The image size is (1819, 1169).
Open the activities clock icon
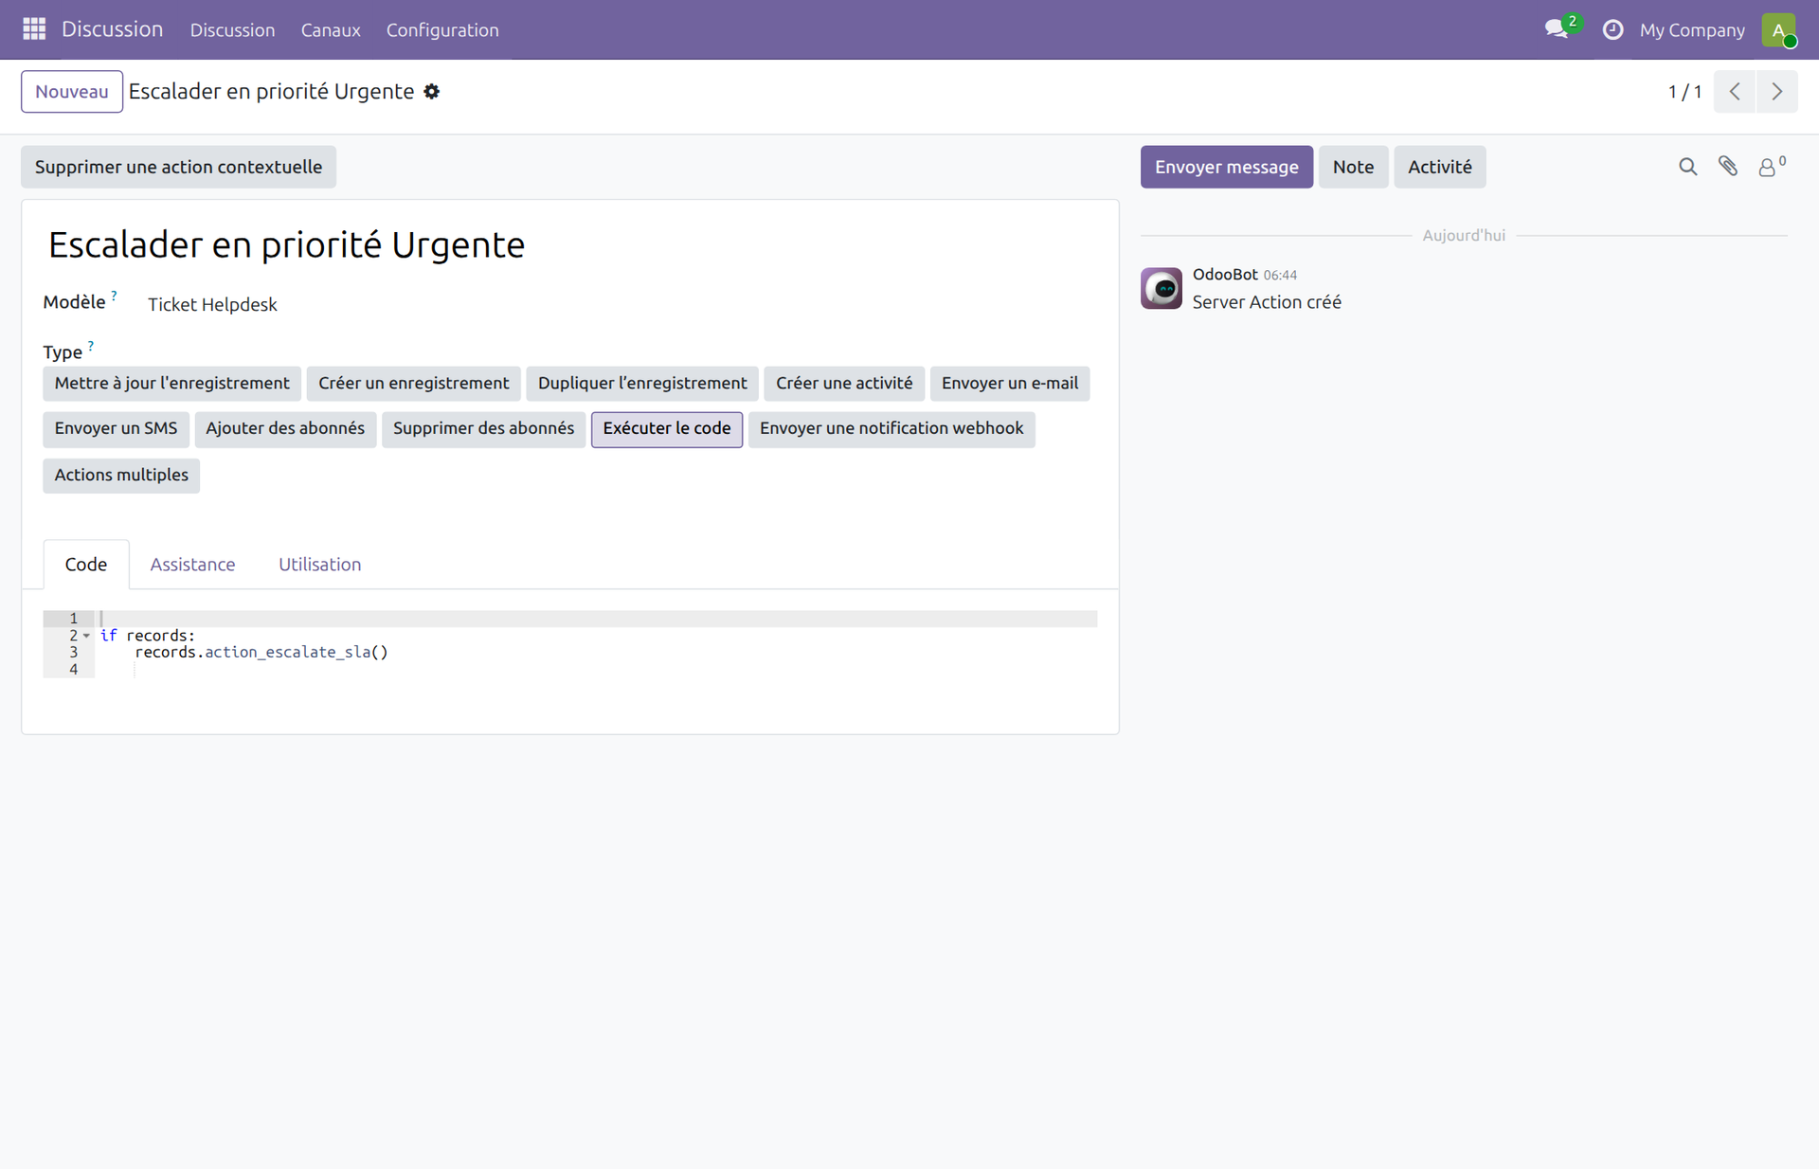pos(1612,29)
